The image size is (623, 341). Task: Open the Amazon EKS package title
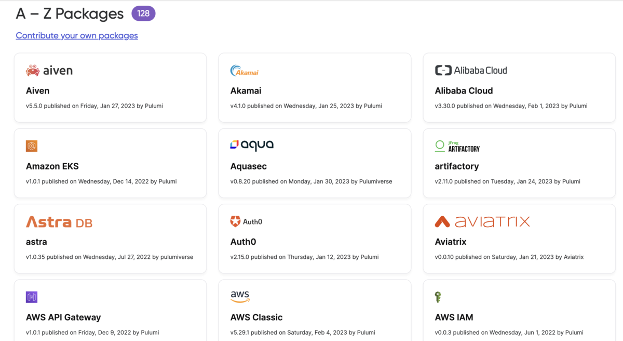[x=52, y=166]
